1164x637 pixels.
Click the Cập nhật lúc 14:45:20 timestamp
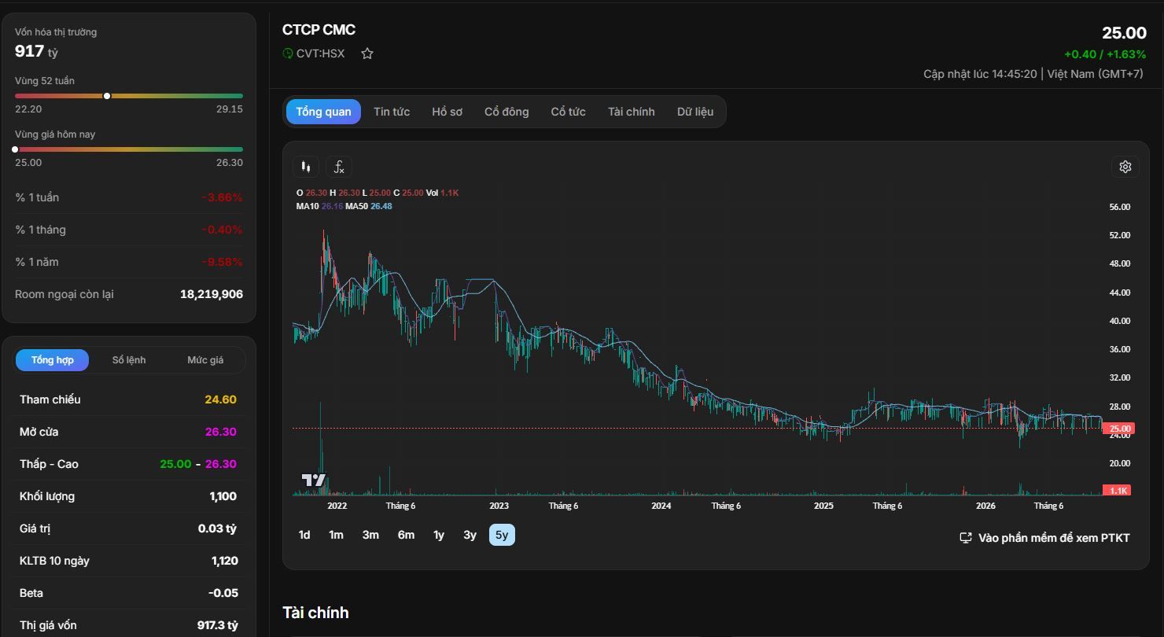pos(980,74)
